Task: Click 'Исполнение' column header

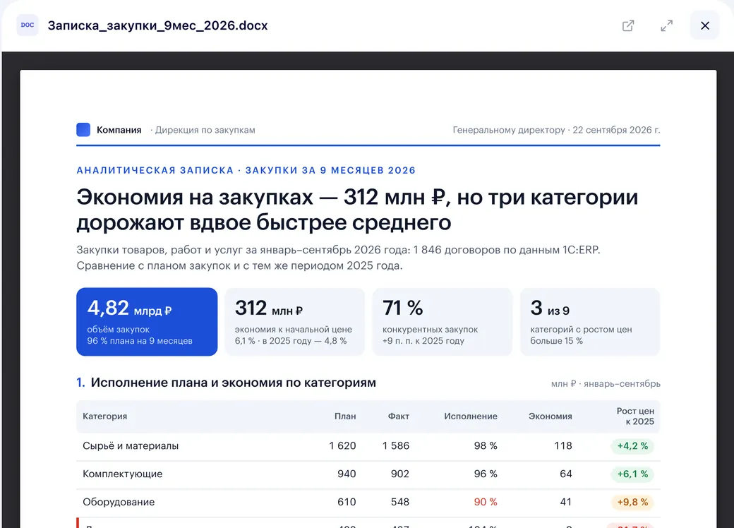Action: tap(471, 416)
